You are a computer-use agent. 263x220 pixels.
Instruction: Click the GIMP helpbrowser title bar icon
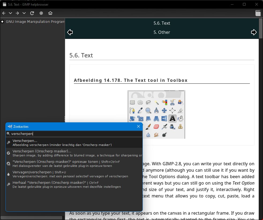[5, 4]
